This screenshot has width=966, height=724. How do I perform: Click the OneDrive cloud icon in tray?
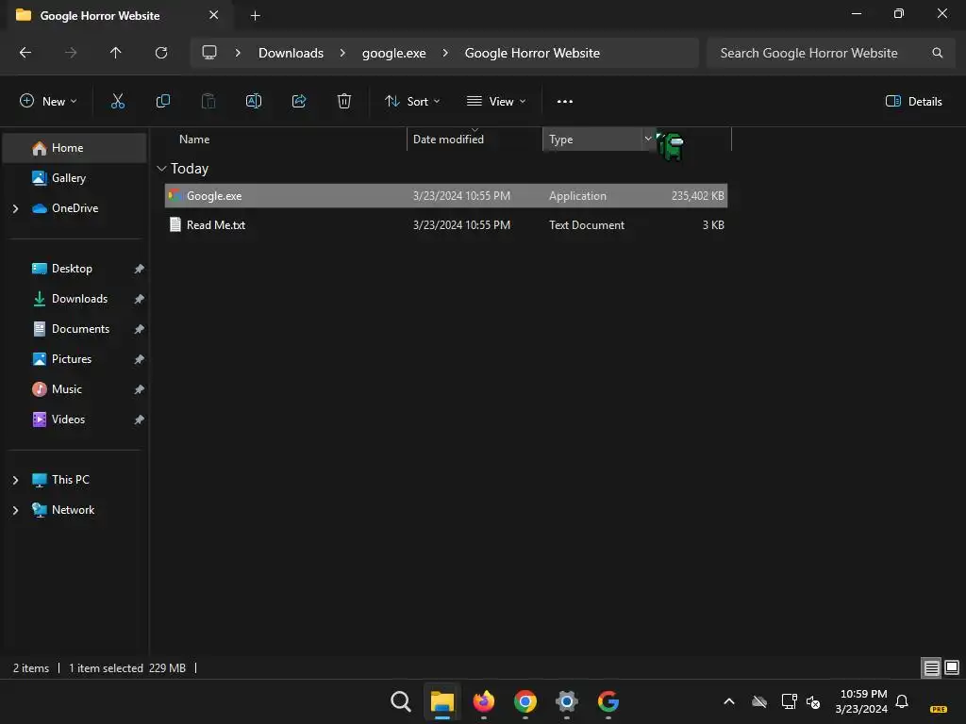pyautogui.click(x=759, y=701)
